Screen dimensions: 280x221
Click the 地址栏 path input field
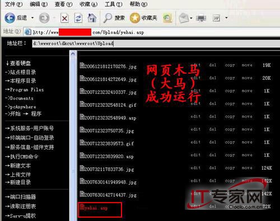156,44
